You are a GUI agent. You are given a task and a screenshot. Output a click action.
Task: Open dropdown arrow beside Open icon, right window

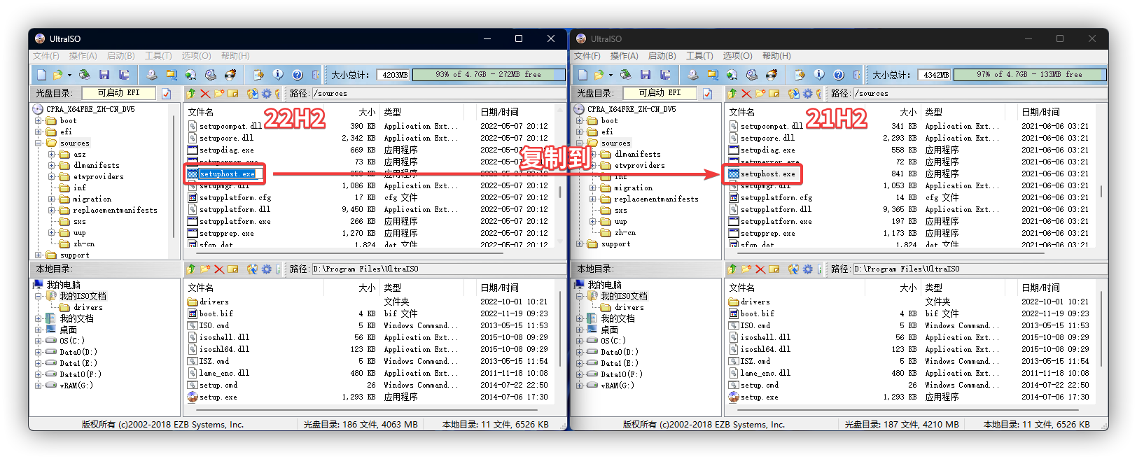point(611,75)
